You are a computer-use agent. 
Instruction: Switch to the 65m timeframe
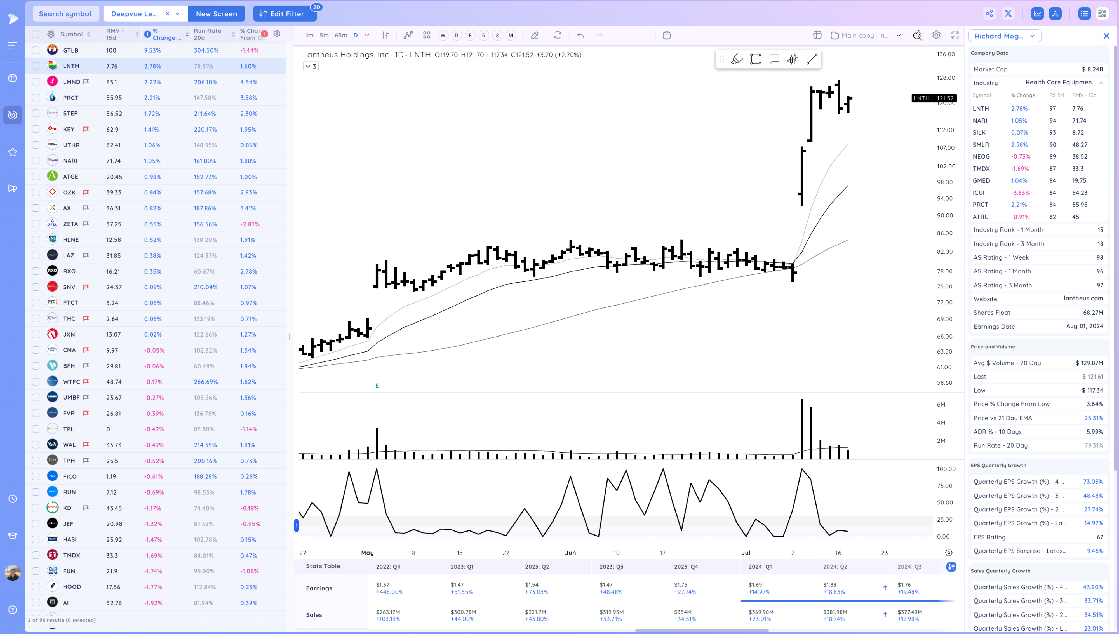click(341, 35)
